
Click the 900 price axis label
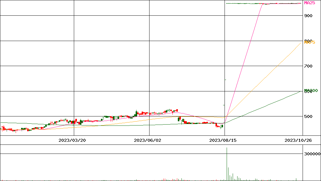point(308,16)
